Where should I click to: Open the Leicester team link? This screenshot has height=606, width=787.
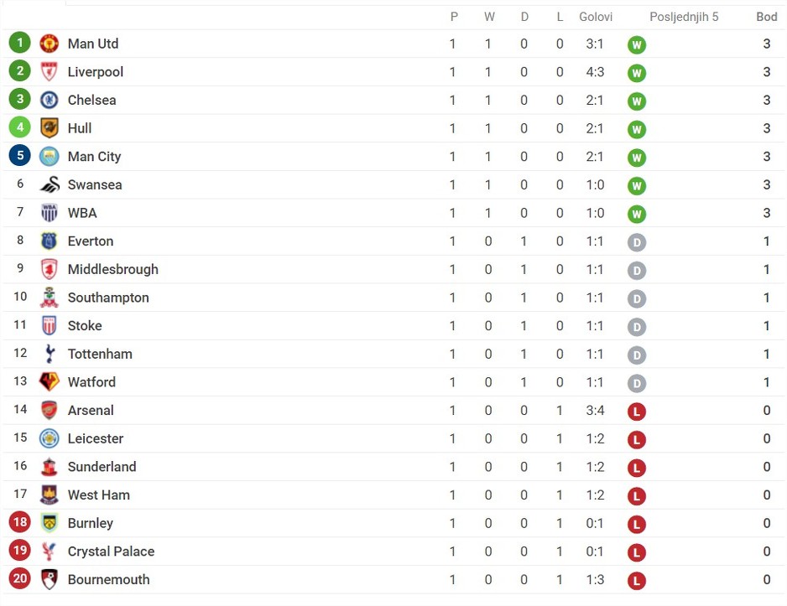pyautogui.click(x=96, y=438)
